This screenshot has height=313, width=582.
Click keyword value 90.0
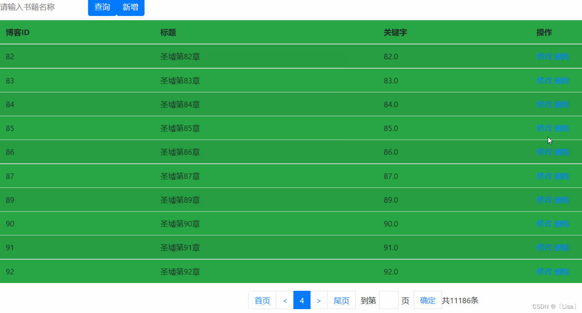pyautogui.click(x=391, y=224)
